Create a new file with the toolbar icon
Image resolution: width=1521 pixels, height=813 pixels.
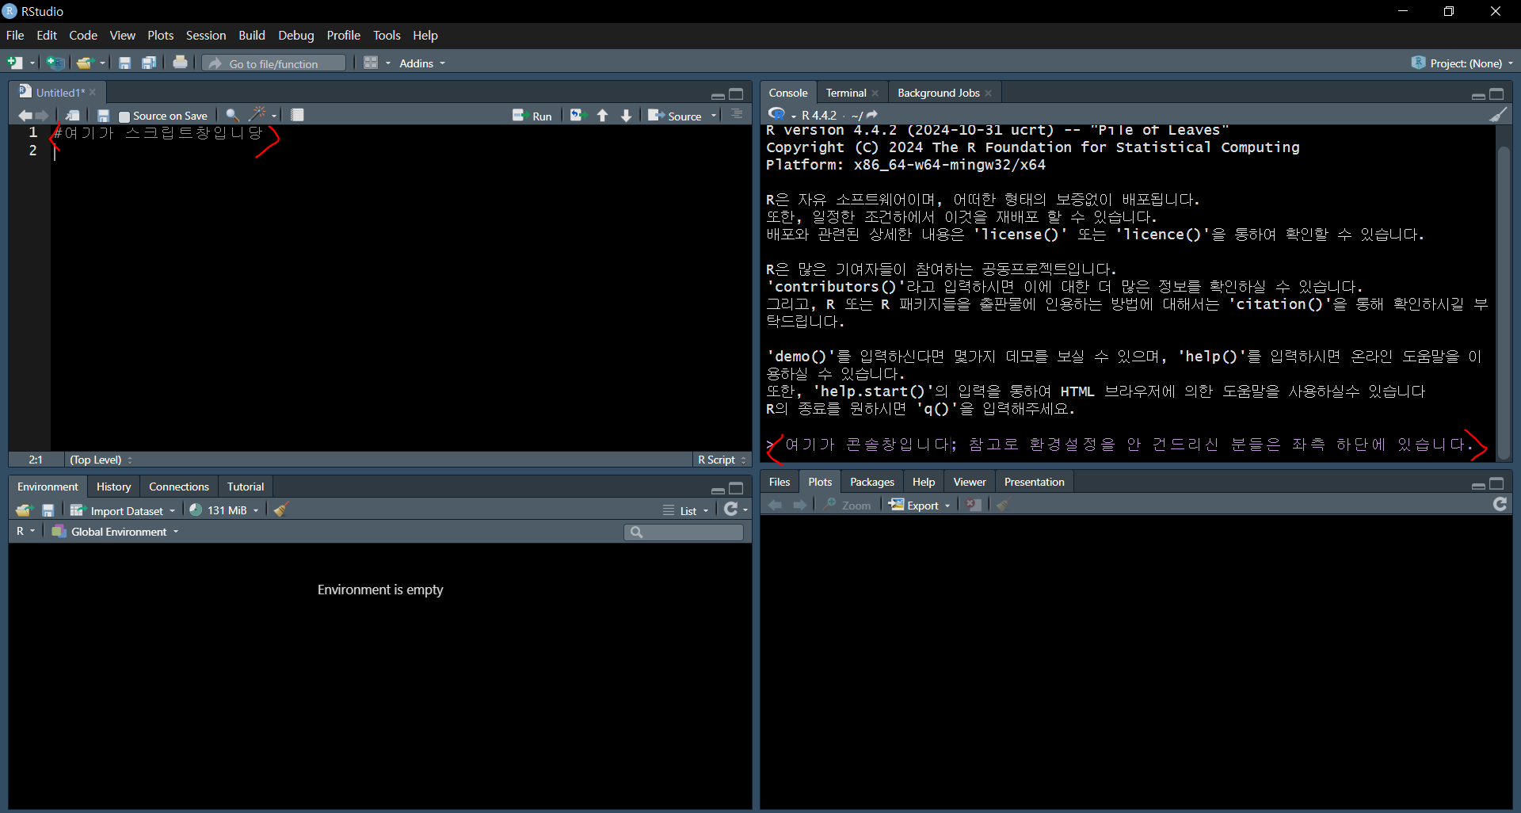(15, 63)
